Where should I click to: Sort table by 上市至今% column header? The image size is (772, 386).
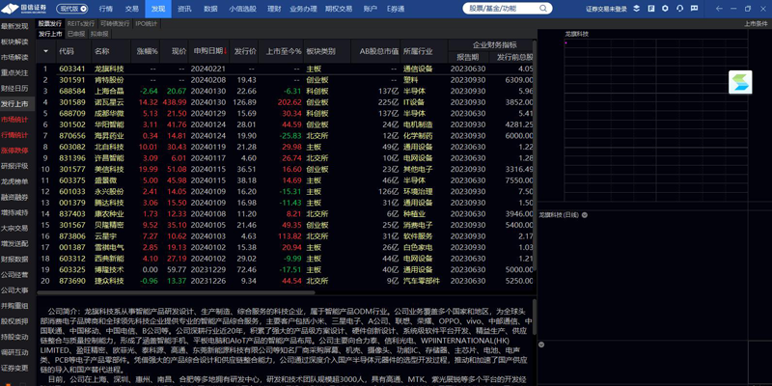coord(282,51)
